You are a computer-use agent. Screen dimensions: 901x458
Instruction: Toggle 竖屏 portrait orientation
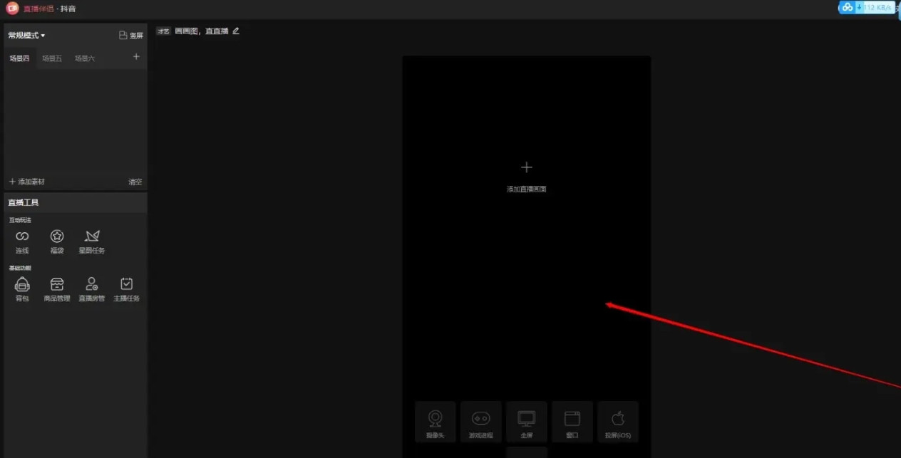coord(130,36)
